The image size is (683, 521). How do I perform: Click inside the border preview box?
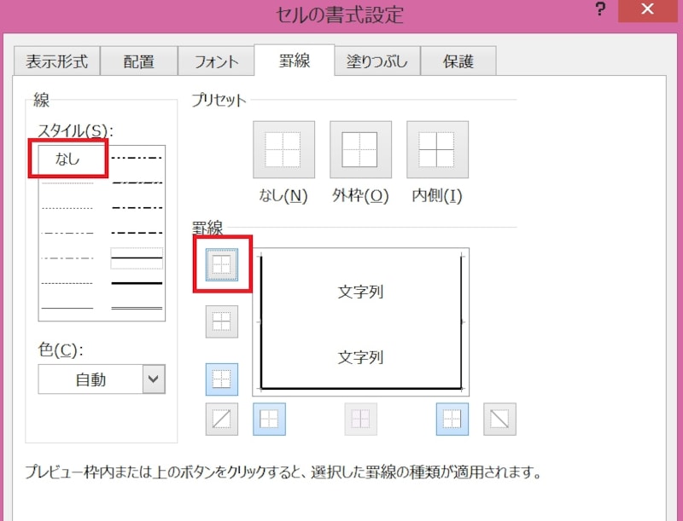(x=360, y=322)
